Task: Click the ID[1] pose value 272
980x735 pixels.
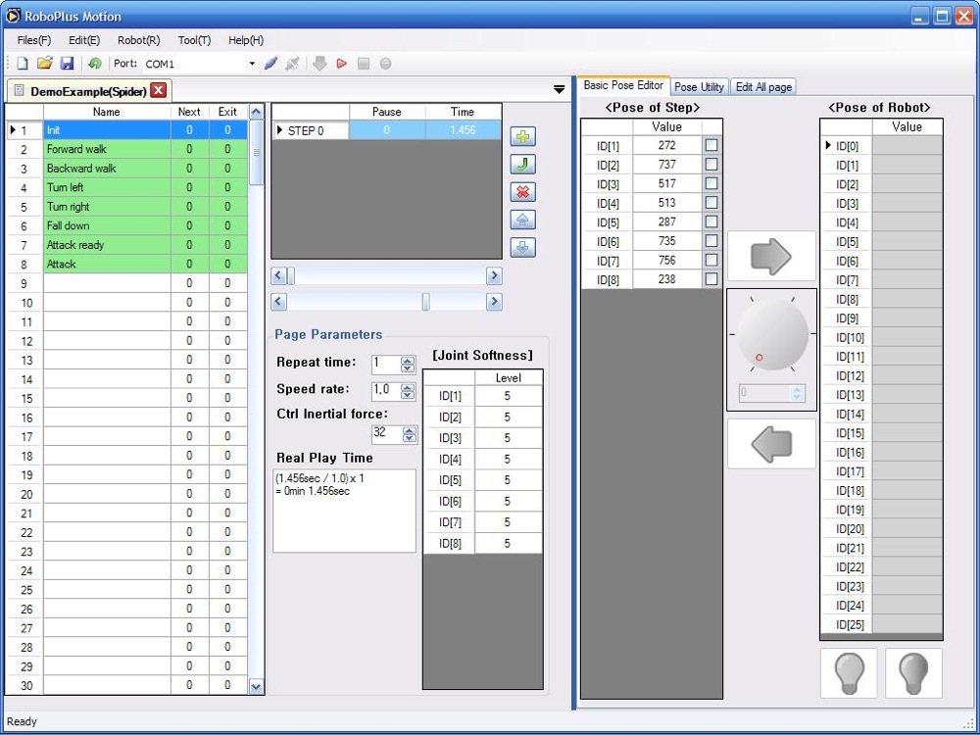Action: (x=666, y=145)
